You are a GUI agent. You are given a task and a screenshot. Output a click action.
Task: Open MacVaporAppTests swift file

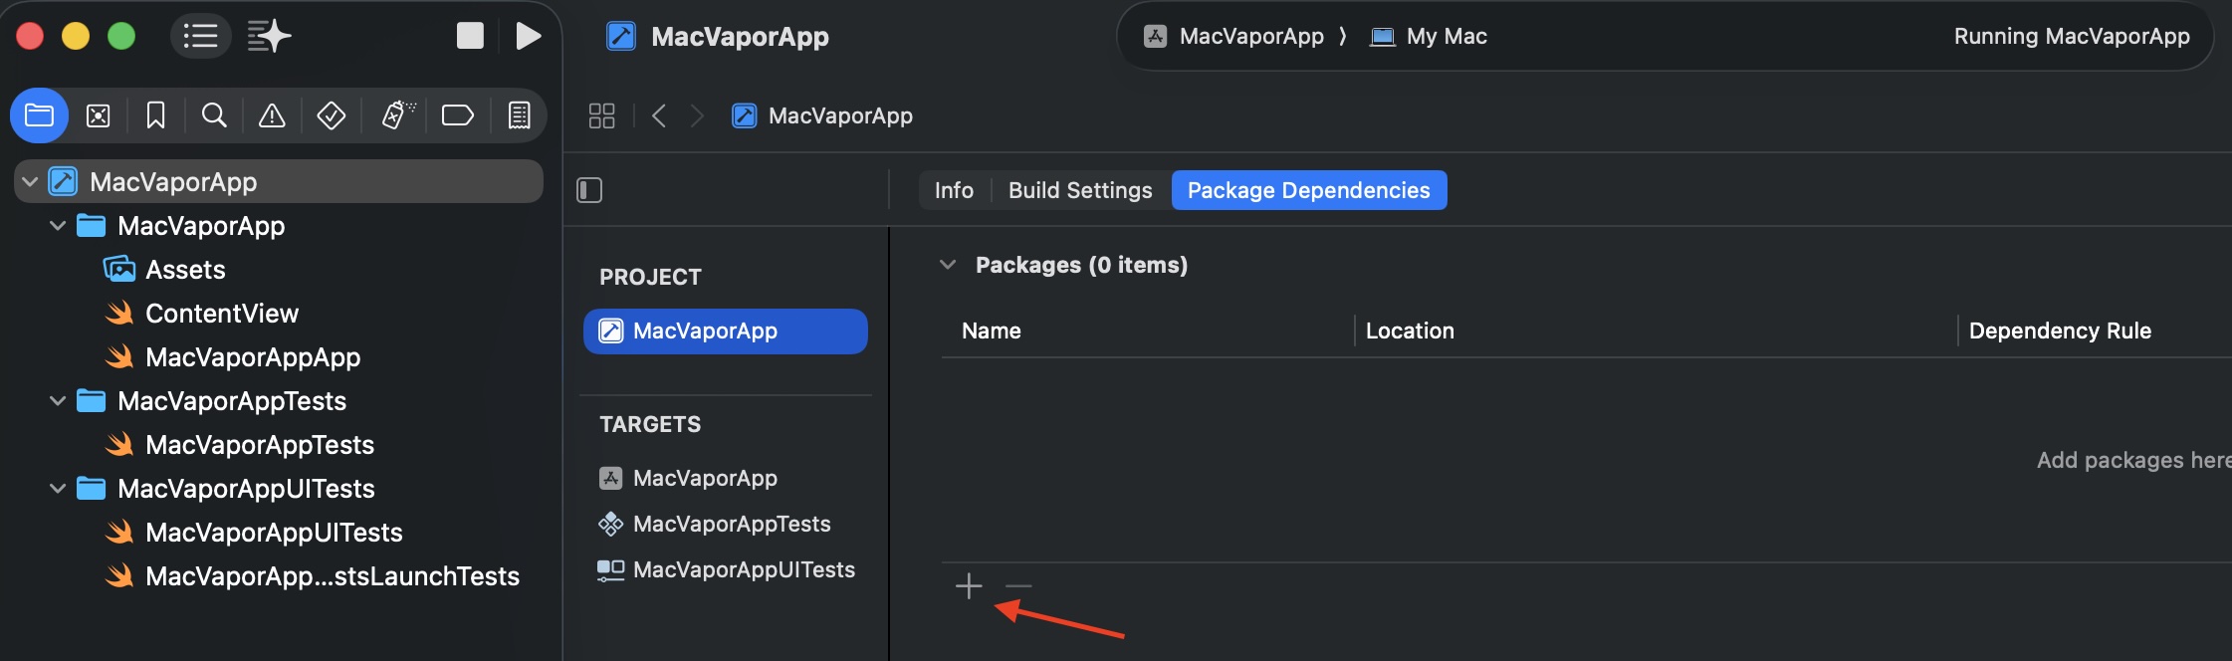point(259,445)
